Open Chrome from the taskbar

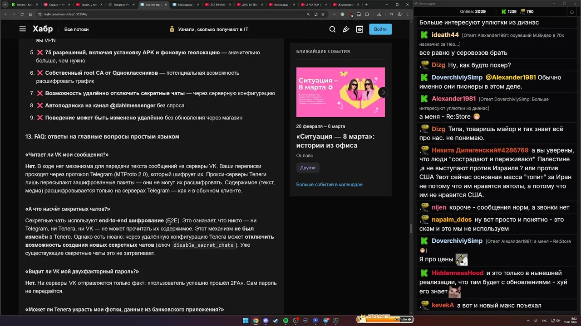tap(256, 321)
